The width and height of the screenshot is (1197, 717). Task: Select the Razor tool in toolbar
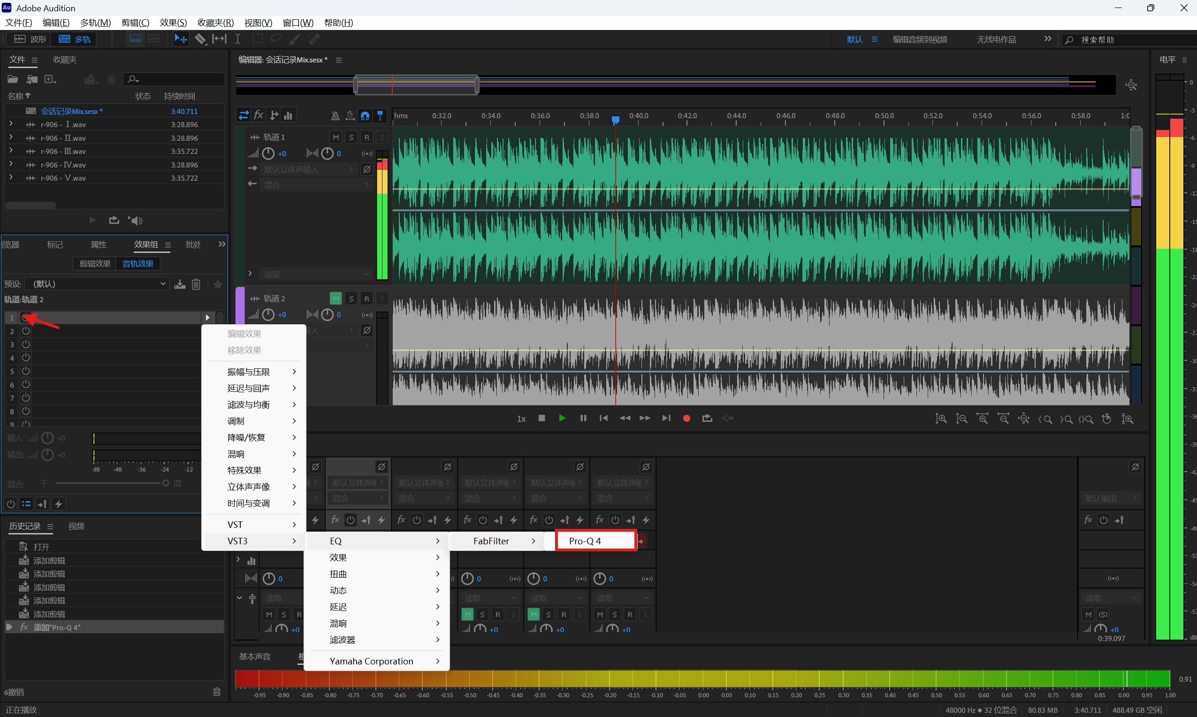200,39
